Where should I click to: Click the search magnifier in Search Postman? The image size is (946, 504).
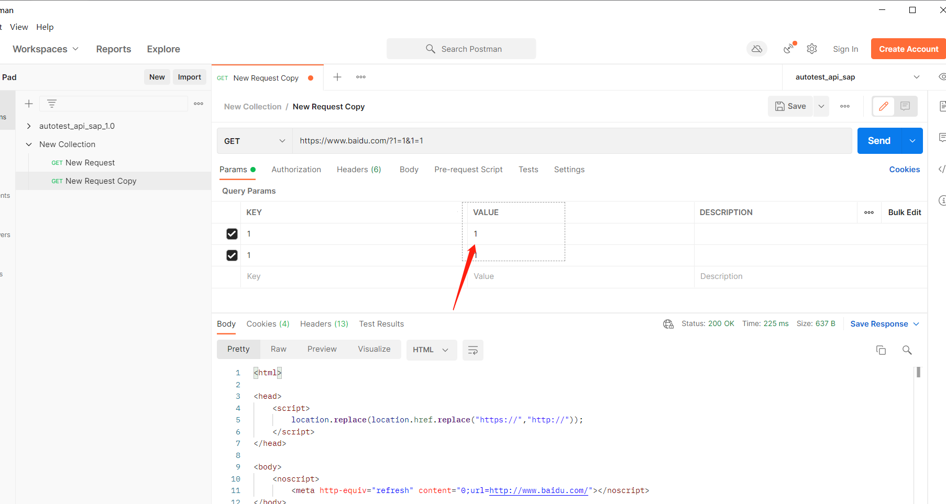click(x=431, y=49)
